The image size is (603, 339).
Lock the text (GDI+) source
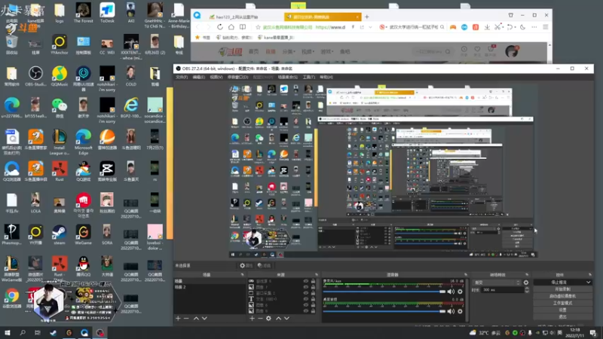coord(313,298)
